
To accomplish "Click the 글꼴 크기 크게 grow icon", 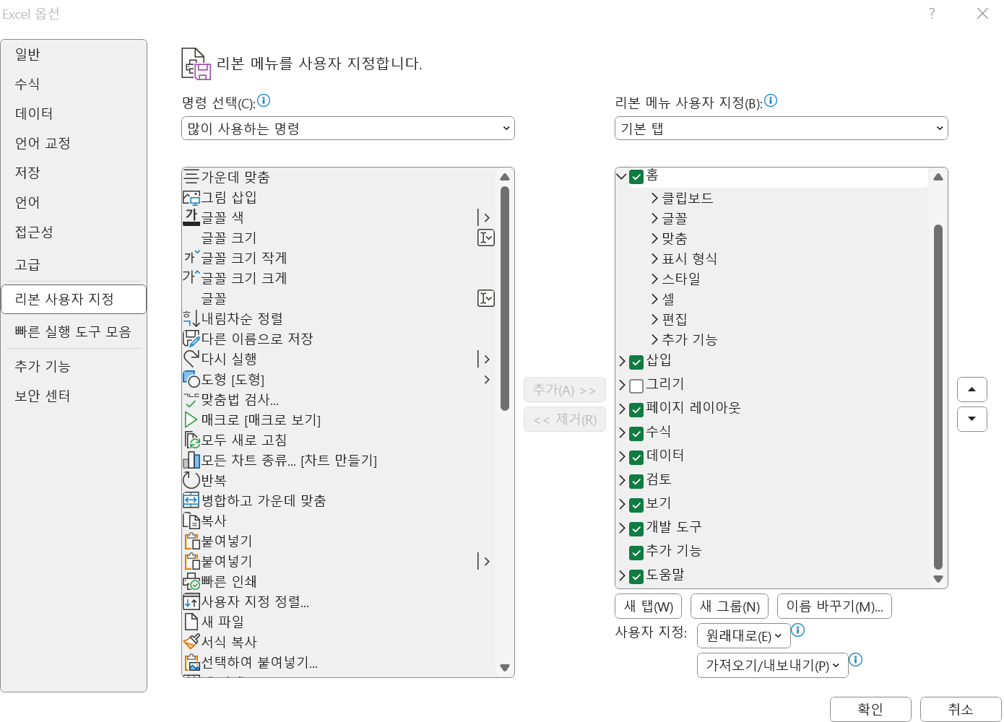I will click(x=191, y=277).
